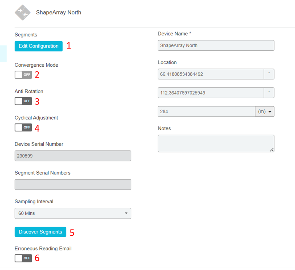Click the Segment Serial Numbers field
The width and height of the screenshot is (295, 270).
pyautogui.click(x=73, y=184)
